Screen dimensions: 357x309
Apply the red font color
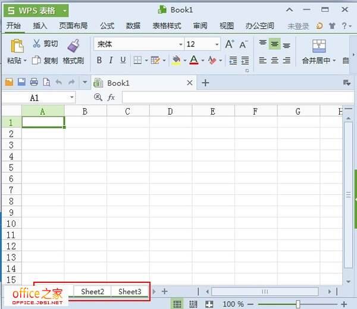pos(194,60)
